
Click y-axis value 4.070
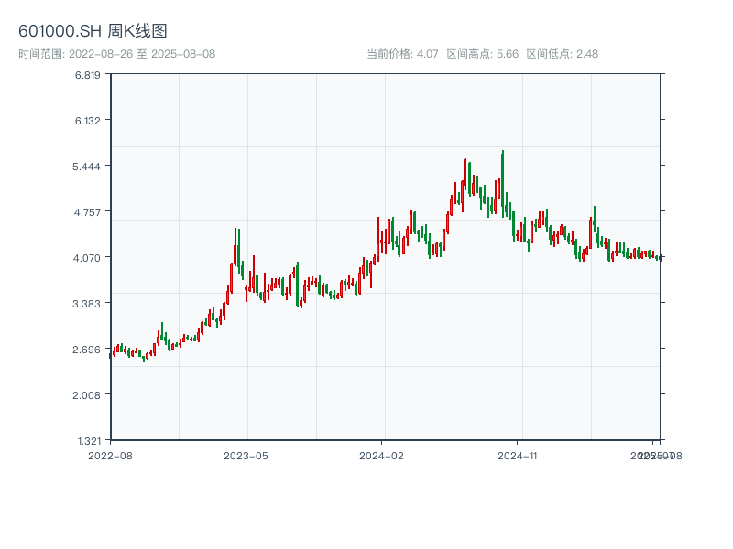click(87, 258)
